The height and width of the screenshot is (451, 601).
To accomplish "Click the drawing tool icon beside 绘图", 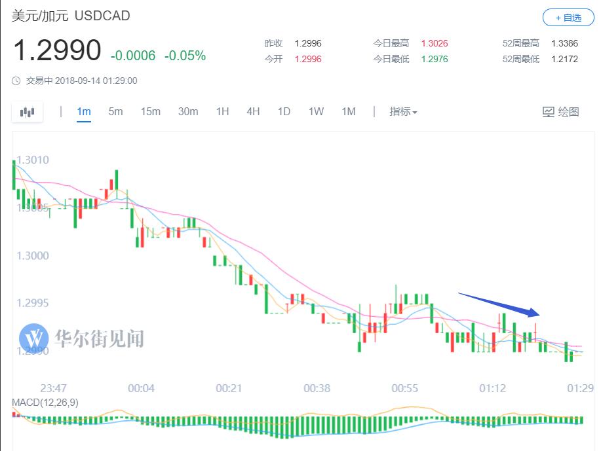I will (x=548, y=112).
